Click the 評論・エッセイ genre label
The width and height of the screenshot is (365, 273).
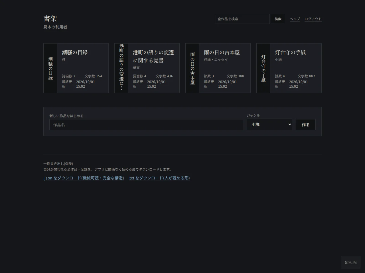(216, 60)
